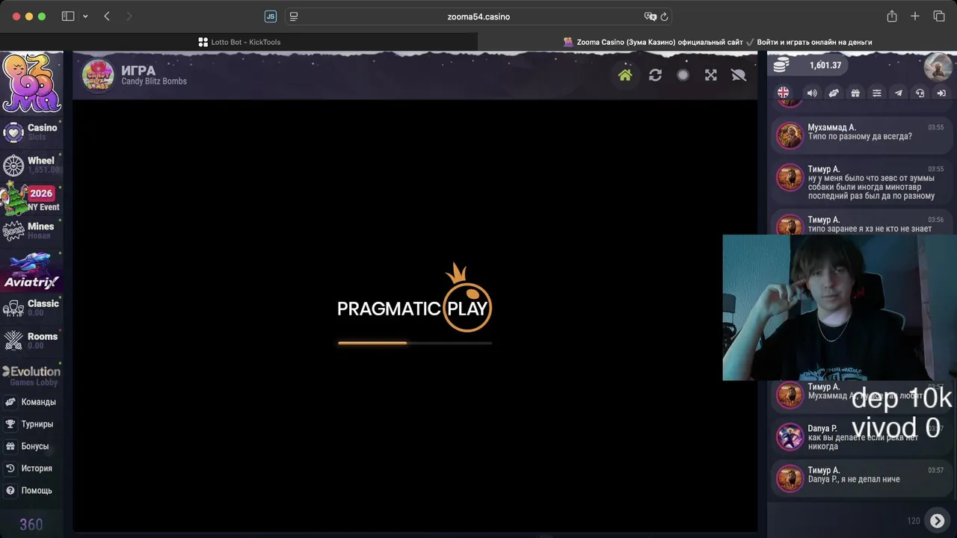Image resolution: width=957 pixels, height=538 pixels.
Task: Click the trophy icon beside Турниры
Action: 10,424
